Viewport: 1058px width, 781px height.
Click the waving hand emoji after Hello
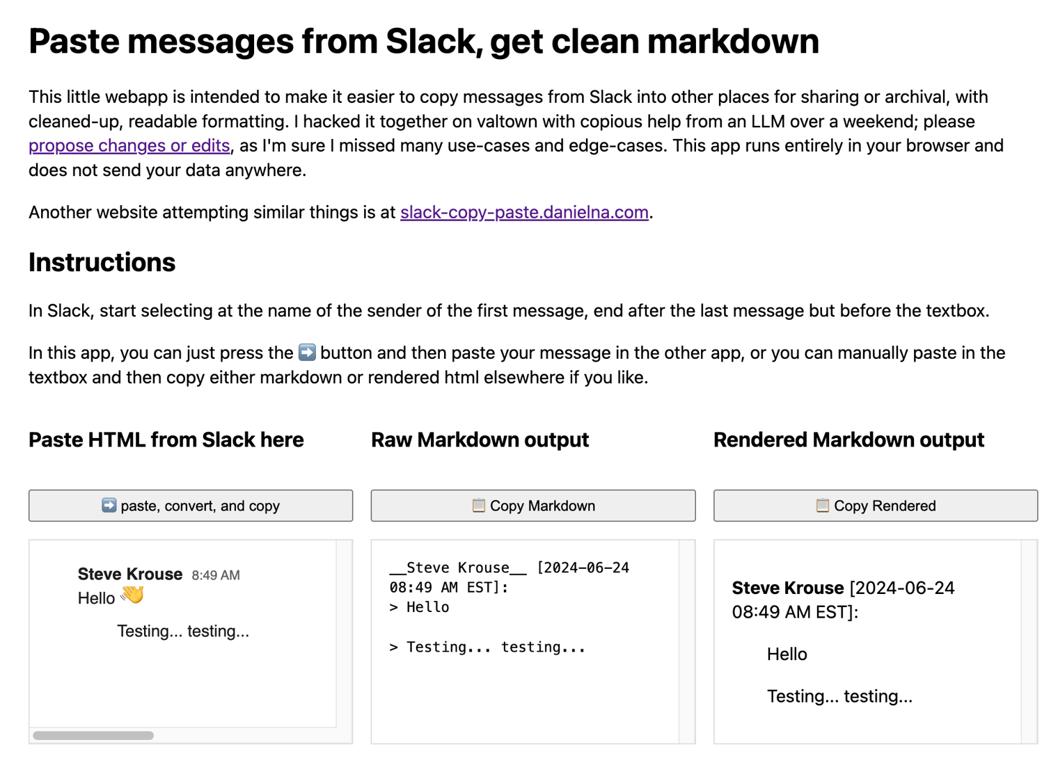click(x=132, y=595)
